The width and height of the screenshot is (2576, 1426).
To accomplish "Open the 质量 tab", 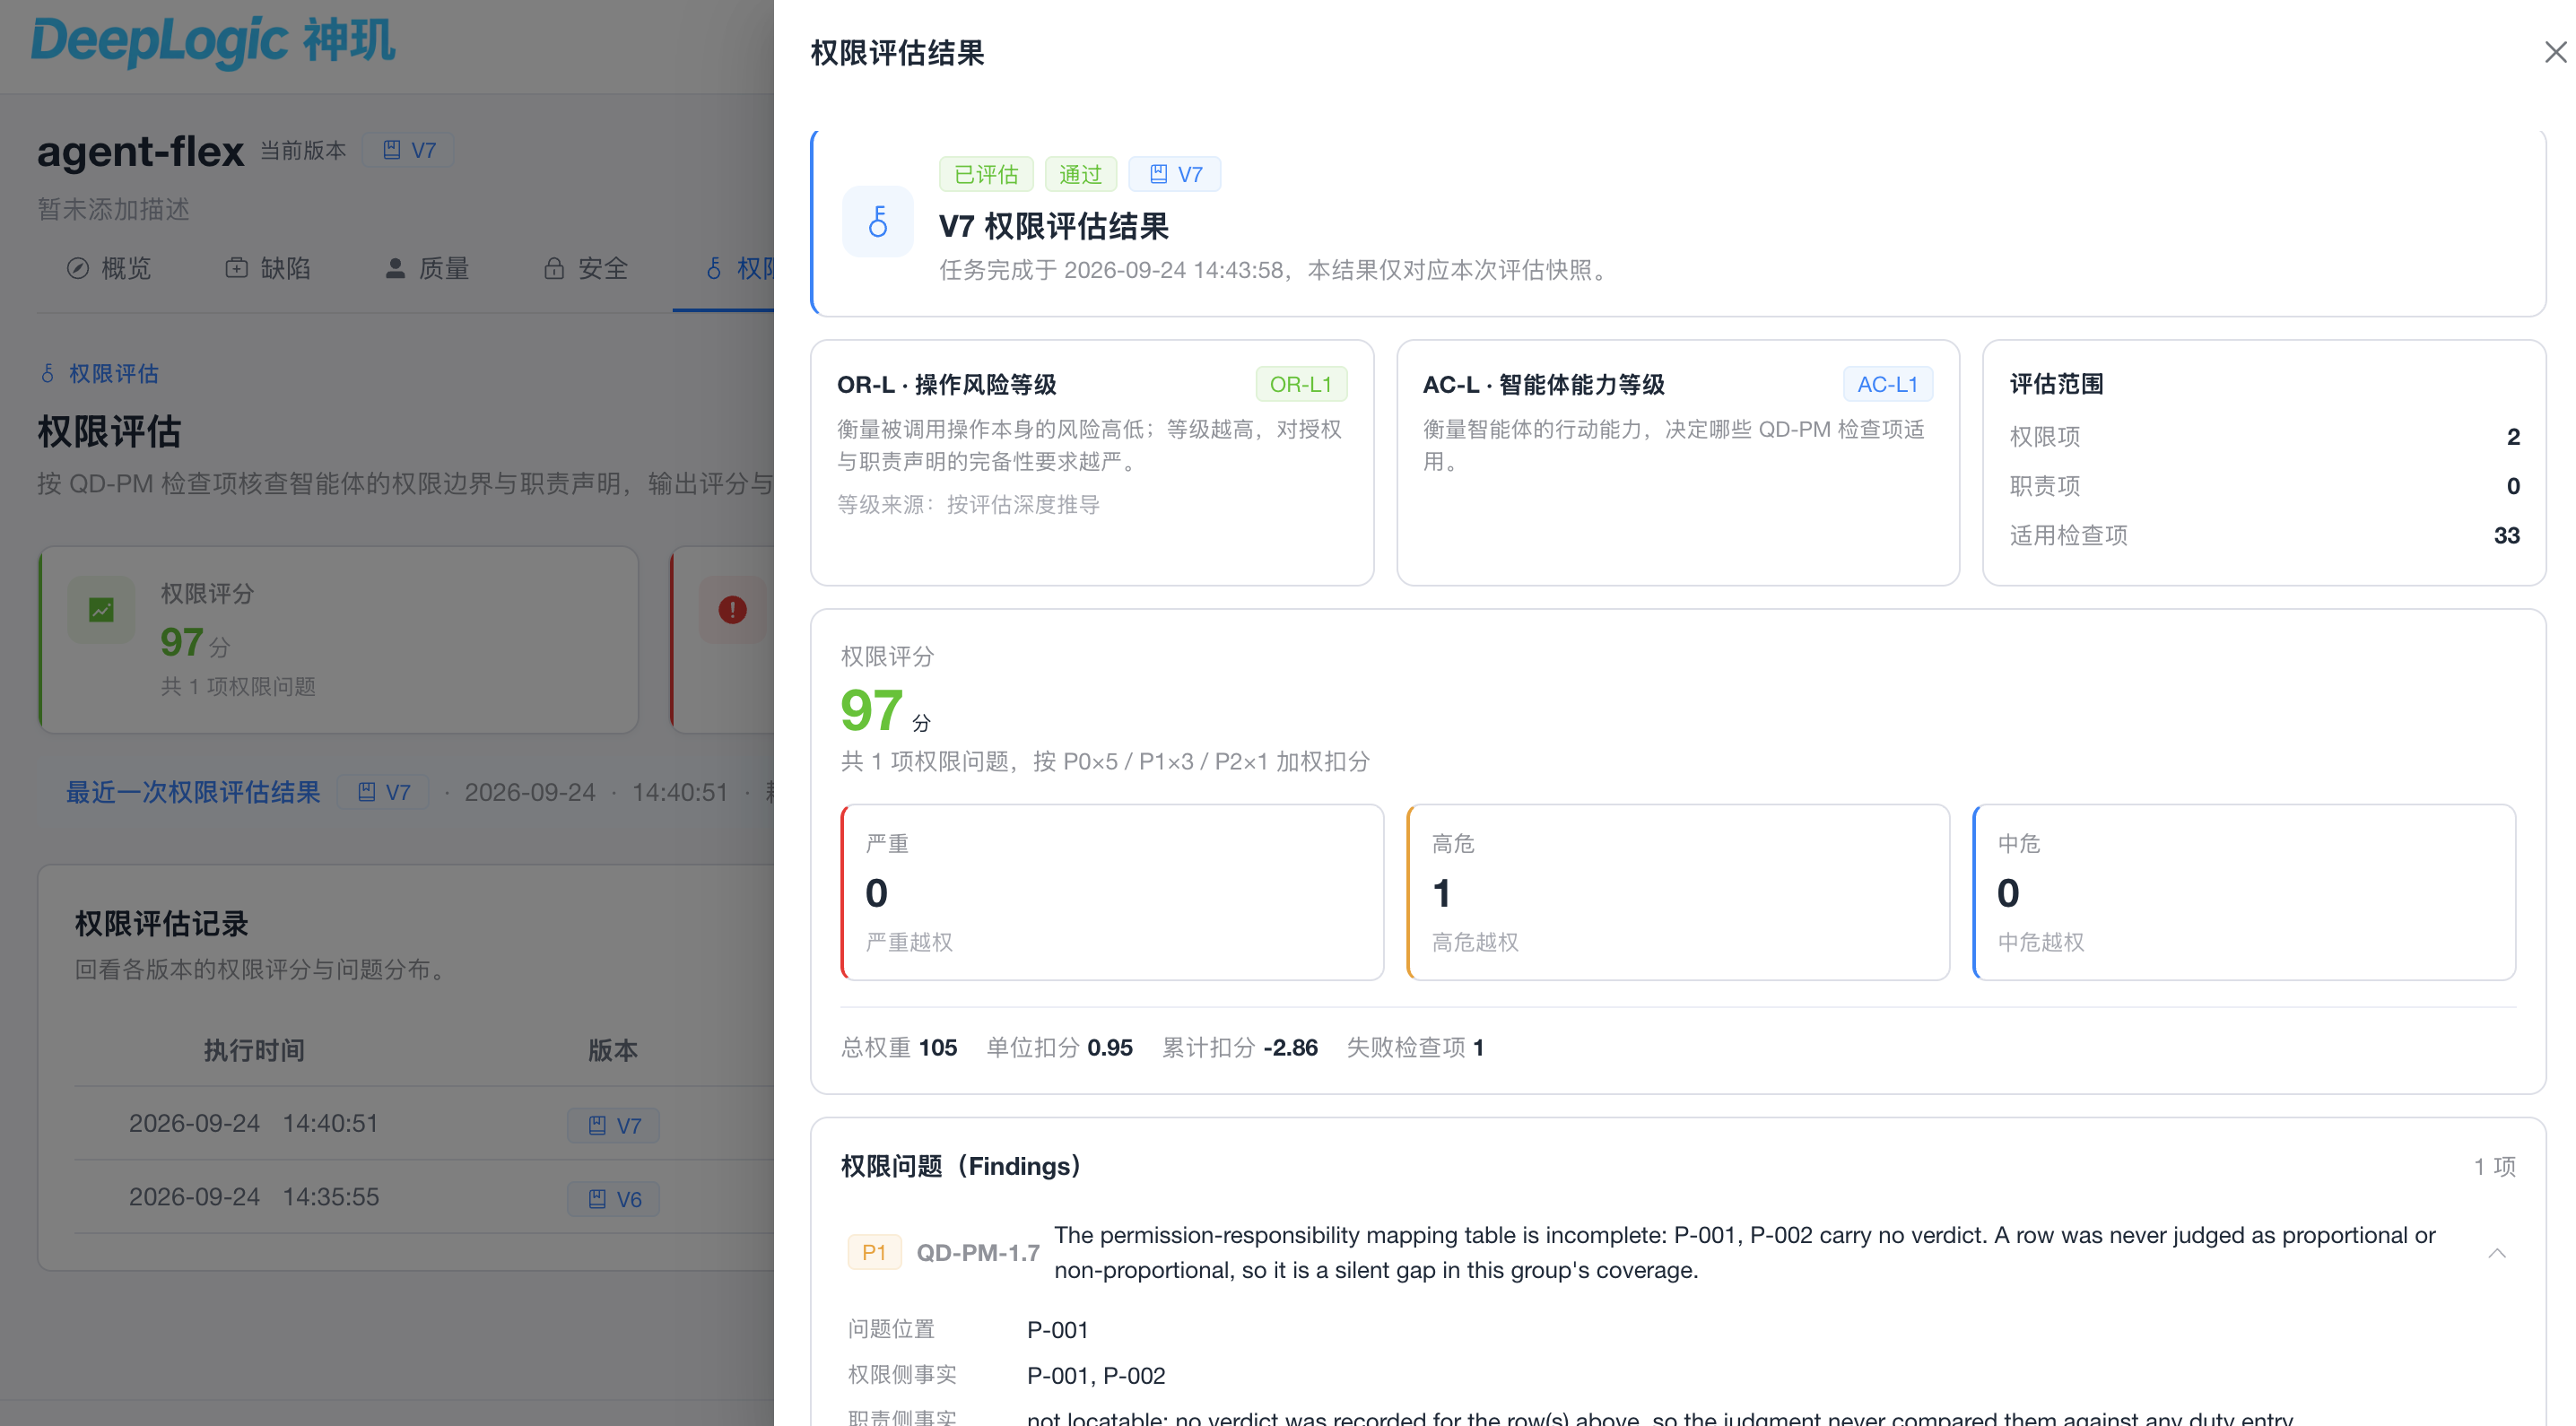I will pos(426,268).
